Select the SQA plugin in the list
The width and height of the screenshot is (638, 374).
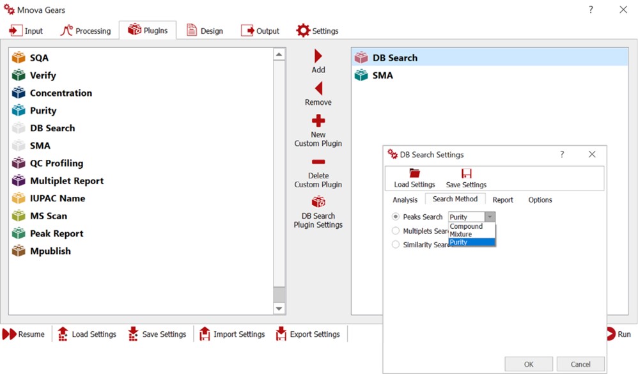pos(38,58)
